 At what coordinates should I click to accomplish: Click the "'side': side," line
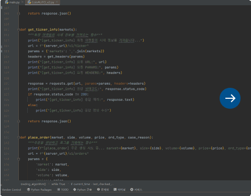point(49,170)
